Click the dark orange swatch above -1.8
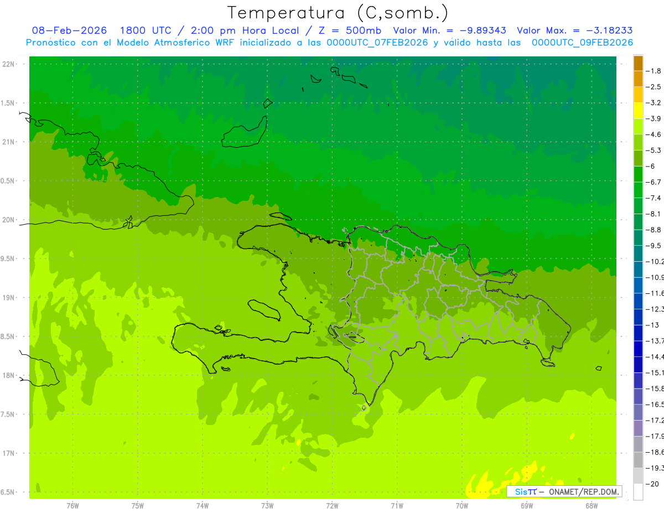The height and width of the screenshot is (513, 664). [x=638, y=64]
